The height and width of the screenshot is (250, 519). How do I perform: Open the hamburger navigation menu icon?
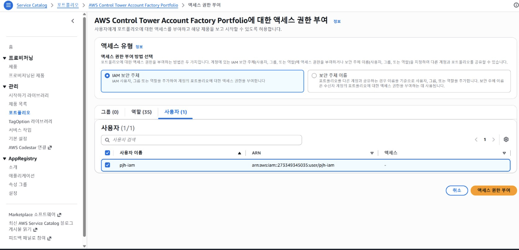point(8,5)
